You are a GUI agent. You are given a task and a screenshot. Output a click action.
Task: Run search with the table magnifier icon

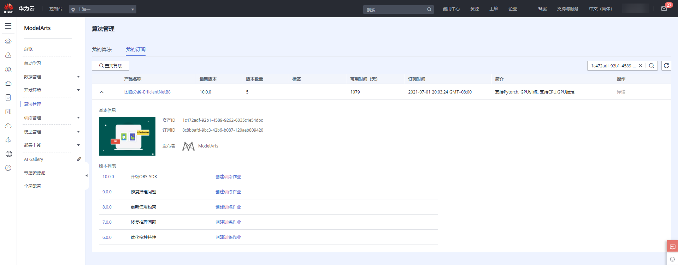(652, 66)
